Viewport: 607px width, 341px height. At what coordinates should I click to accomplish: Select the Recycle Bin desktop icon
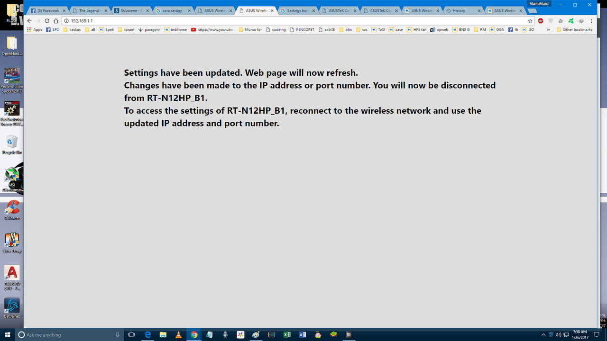coord(12,145)
